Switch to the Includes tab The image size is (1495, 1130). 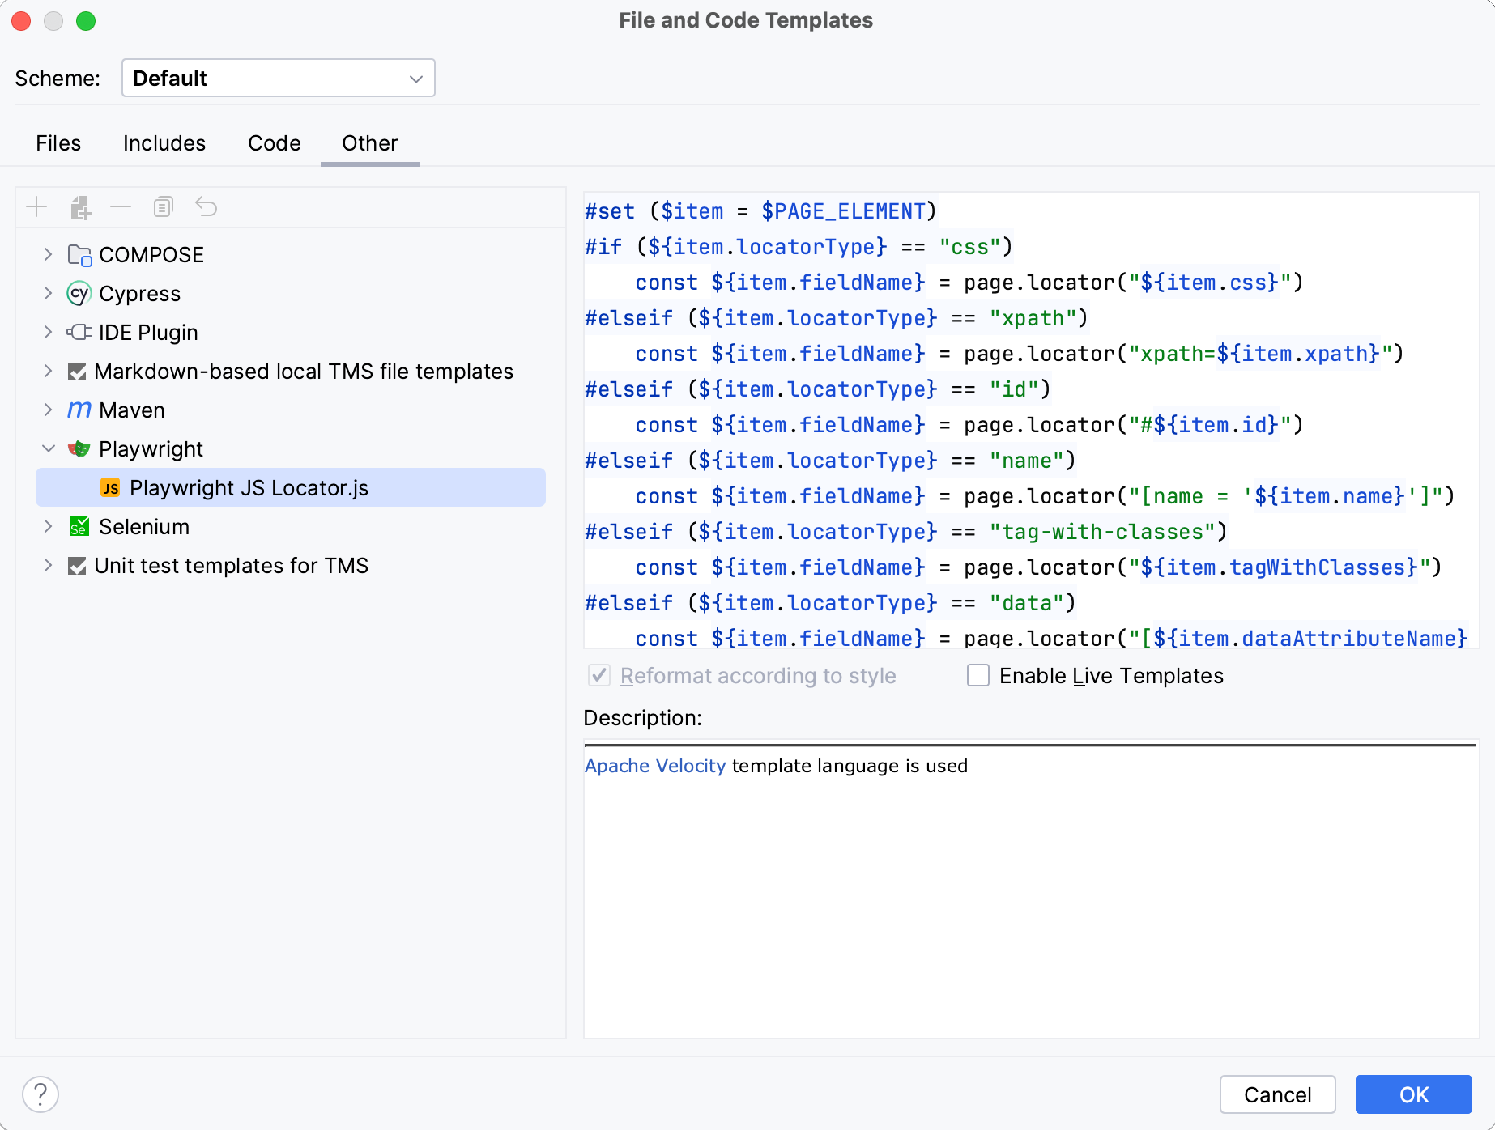pos(164,143)
